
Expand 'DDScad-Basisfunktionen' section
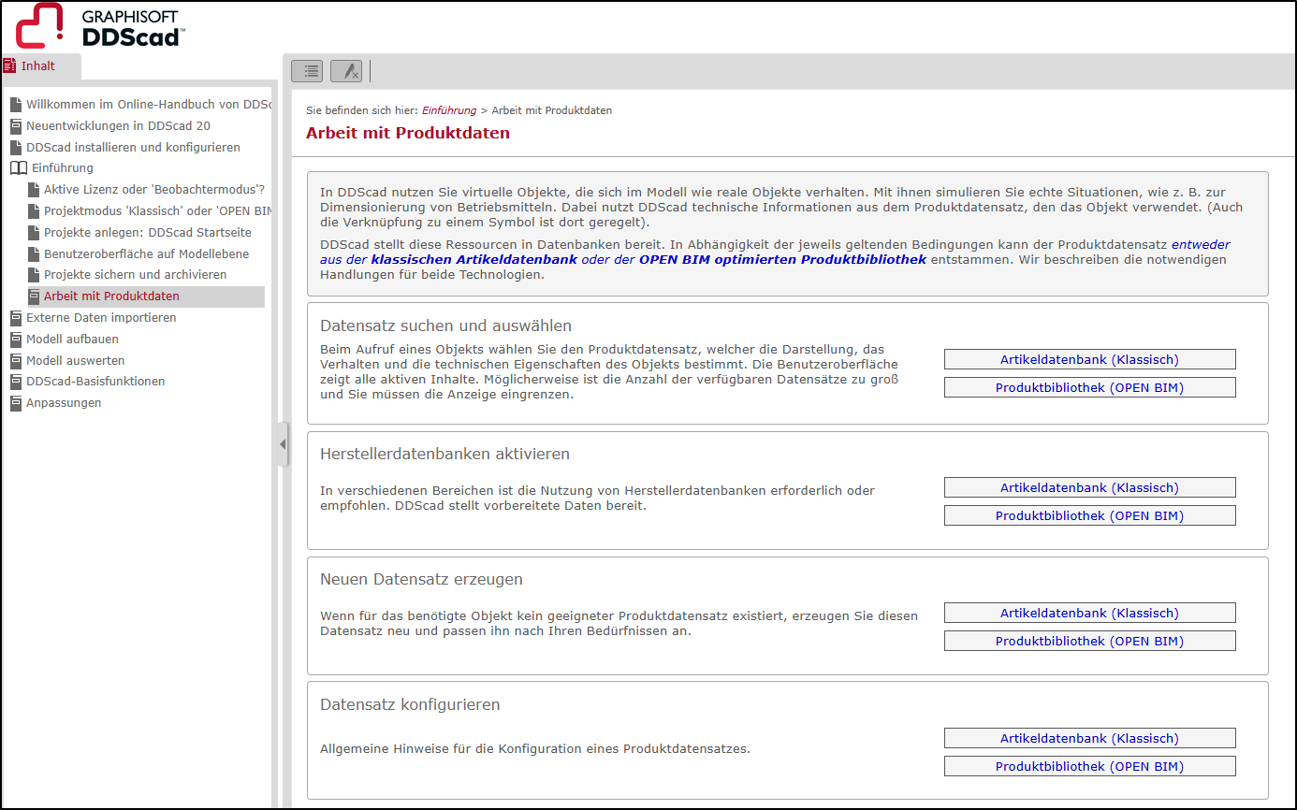[87, 382]
